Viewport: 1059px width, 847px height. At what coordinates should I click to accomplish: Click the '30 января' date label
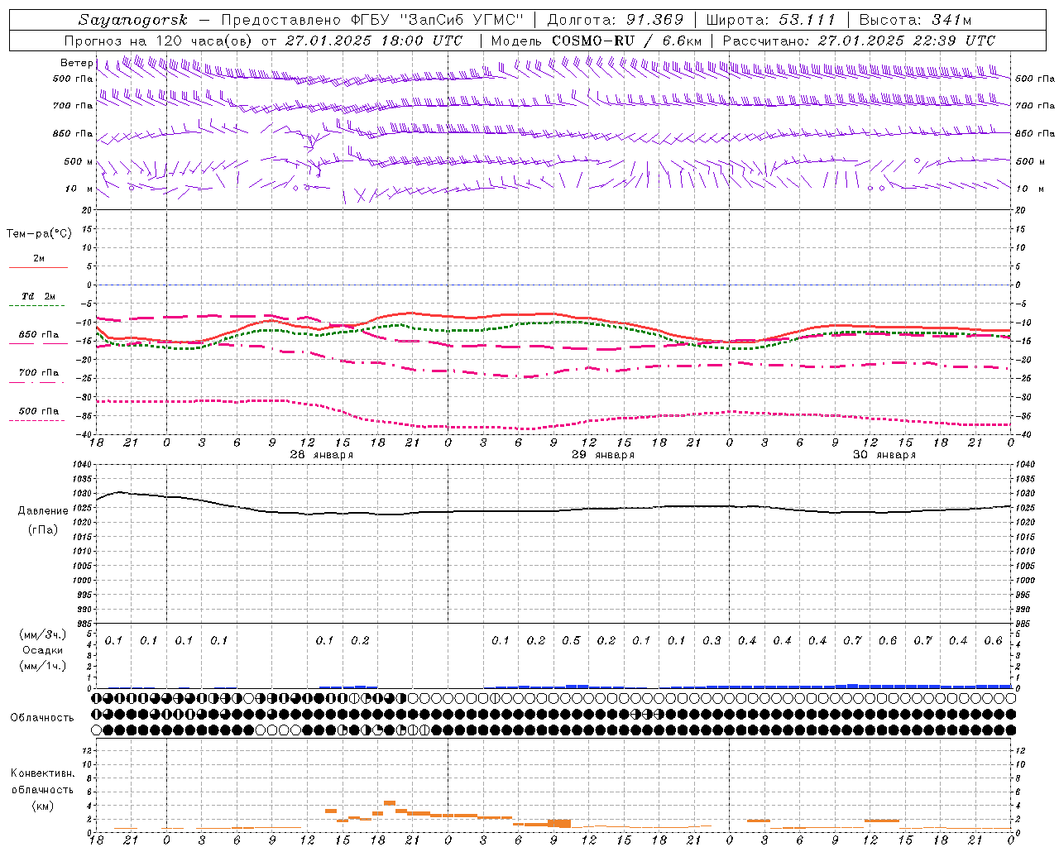[x=884, y=455]
